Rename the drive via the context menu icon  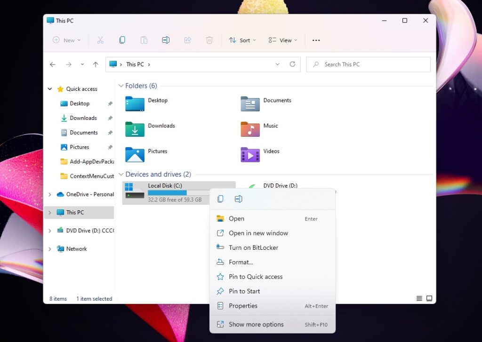(238, 199)
